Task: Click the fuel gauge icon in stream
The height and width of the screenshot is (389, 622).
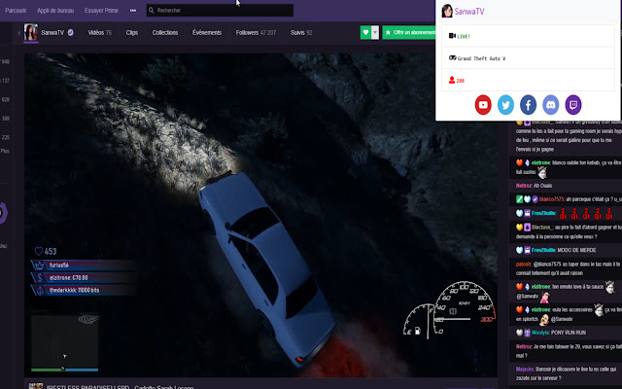Action: click(417, 331)
